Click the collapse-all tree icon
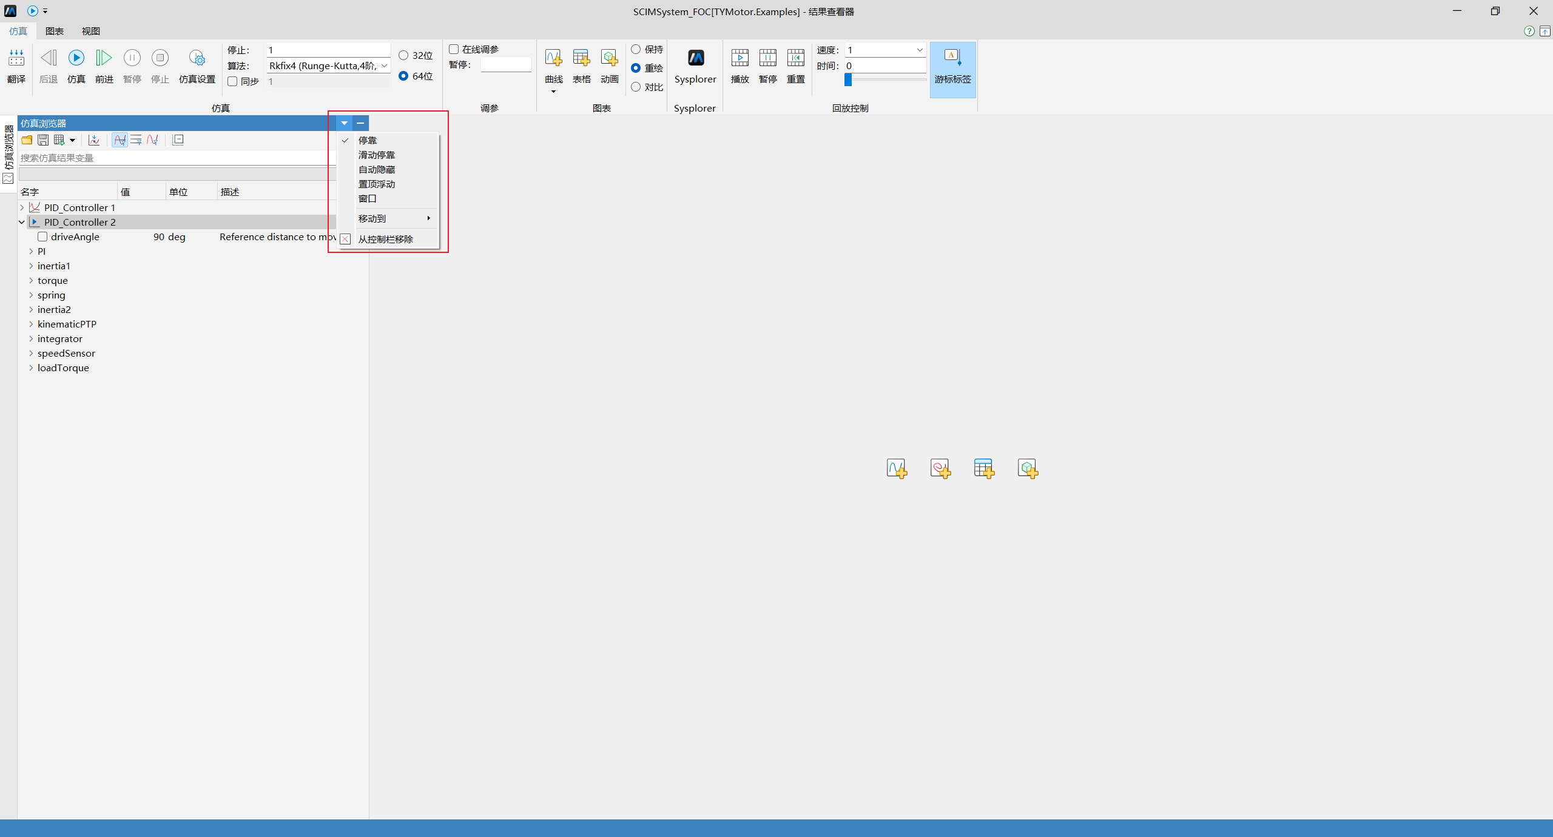This screenshot has width=1553, height=837. [x=178, y=140]
